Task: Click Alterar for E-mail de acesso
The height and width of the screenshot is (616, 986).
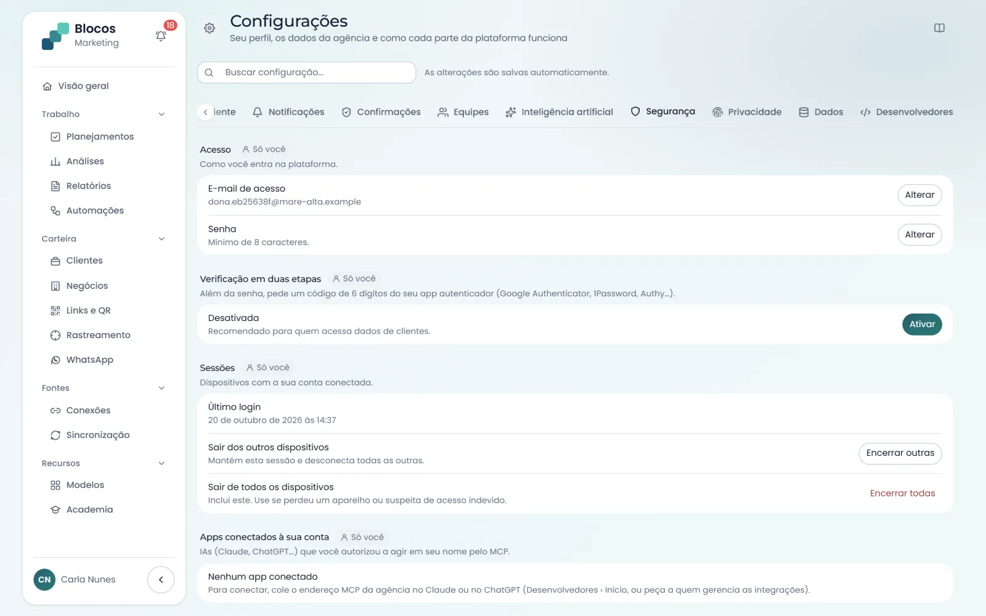Action: (x=919, y=195)
